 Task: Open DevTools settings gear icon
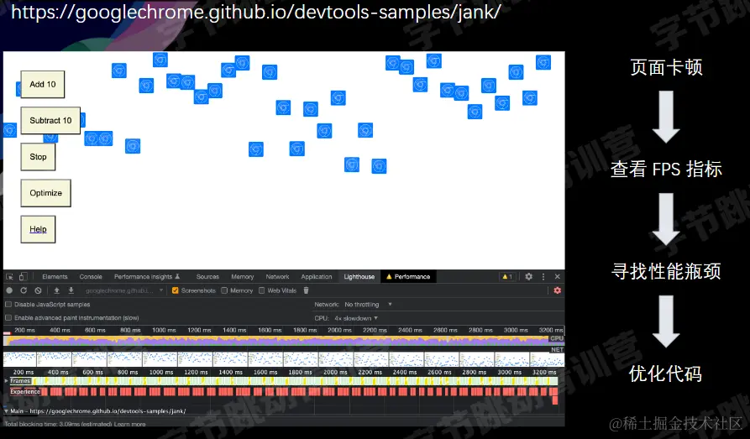coord(528,276)
